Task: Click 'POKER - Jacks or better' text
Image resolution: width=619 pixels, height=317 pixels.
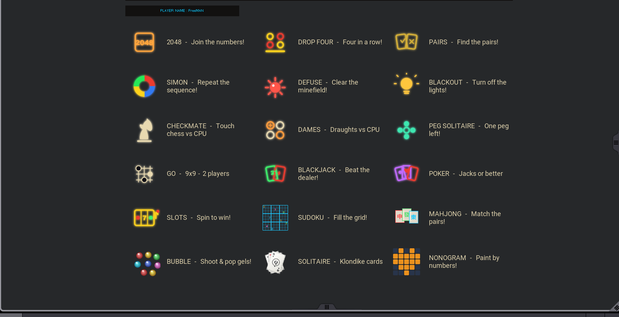Action: tap(466, 174)
